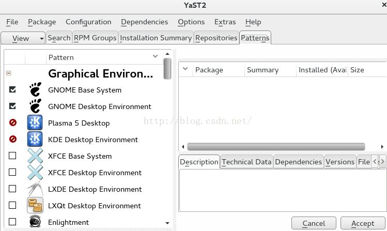The image size is (387, 231).
Task: Open the Configuration menu
Action: (88, 22)
